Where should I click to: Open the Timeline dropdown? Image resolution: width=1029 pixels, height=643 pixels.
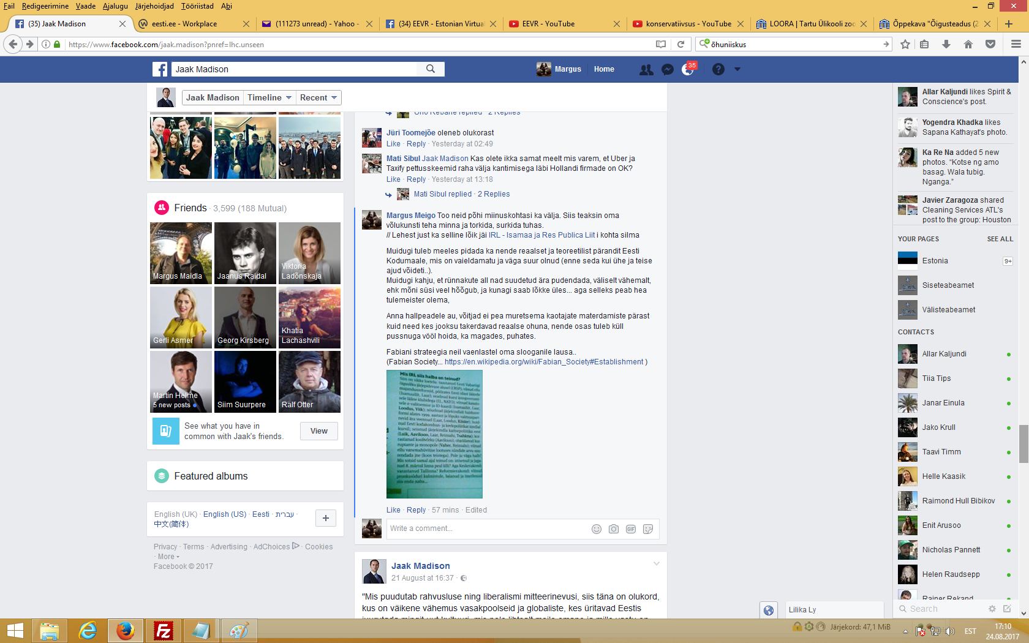click(x=269, y=98)
